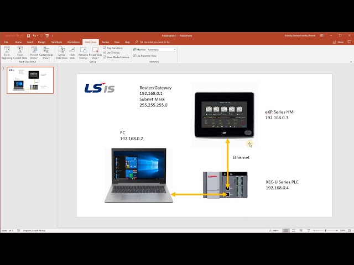Select the eXP Series HMI image
354x265 pixels.
point(225,115)
